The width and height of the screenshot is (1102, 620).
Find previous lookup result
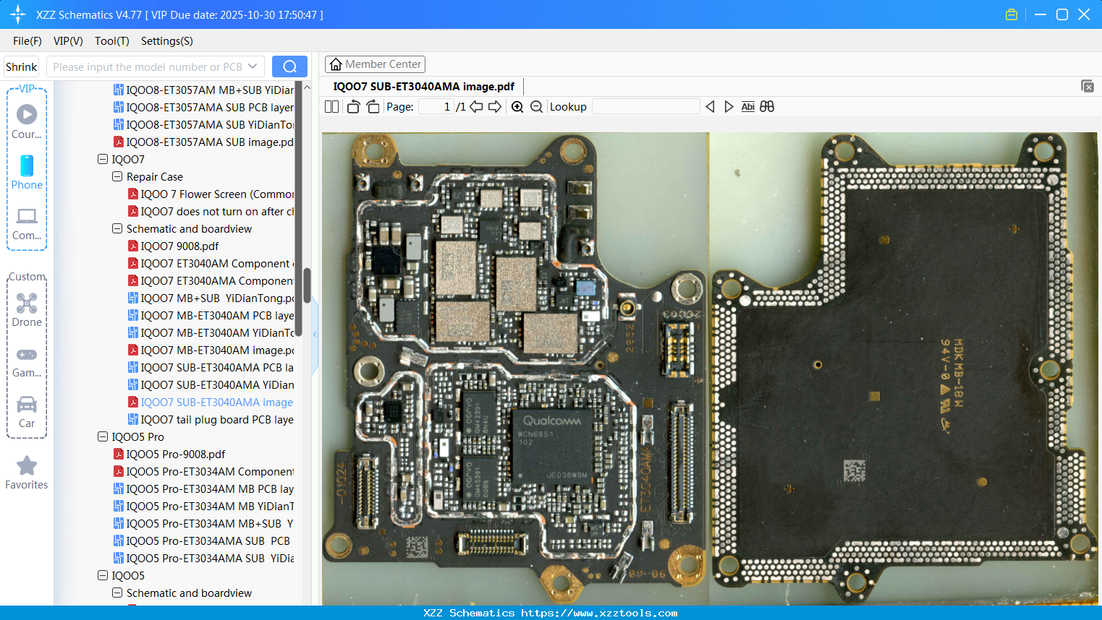(x=710, y=107)
